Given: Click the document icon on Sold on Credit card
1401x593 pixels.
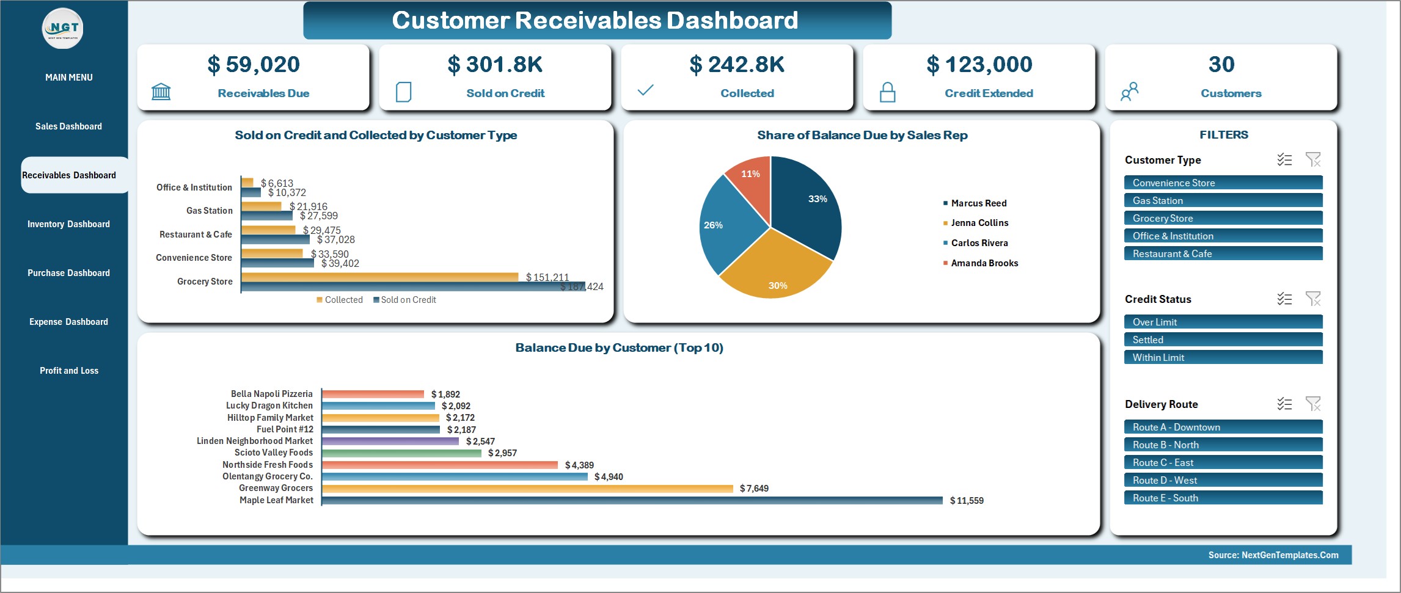Looking at the screenshot, I should tap(403, 92).
